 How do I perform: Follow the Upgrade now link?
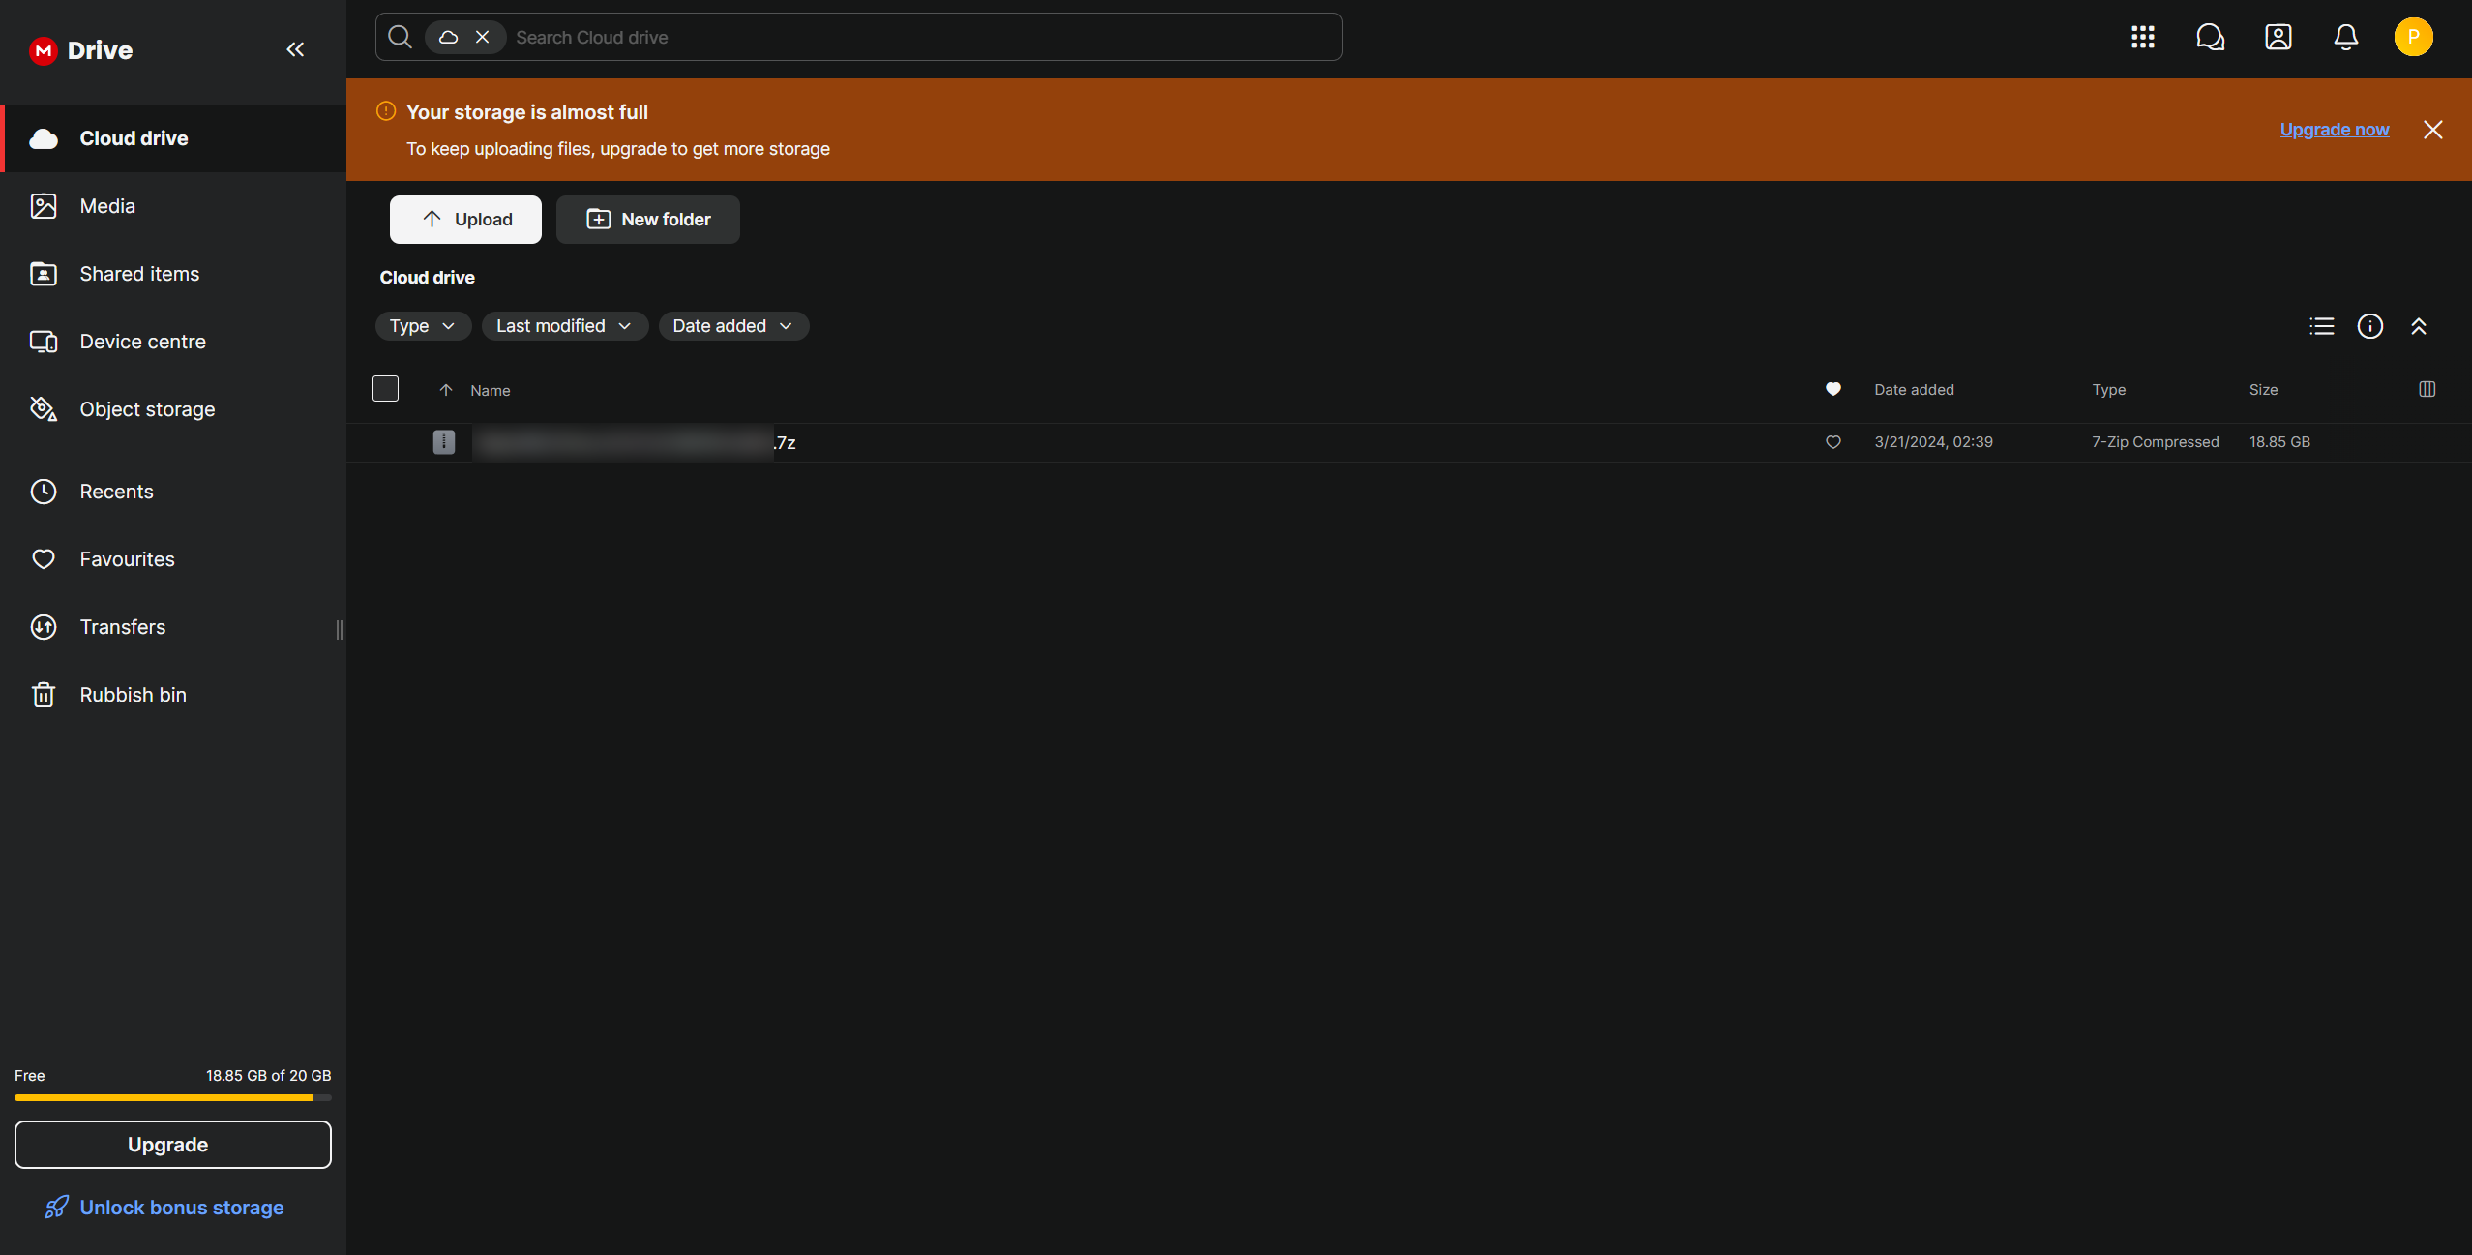[x=2334, y=130]
